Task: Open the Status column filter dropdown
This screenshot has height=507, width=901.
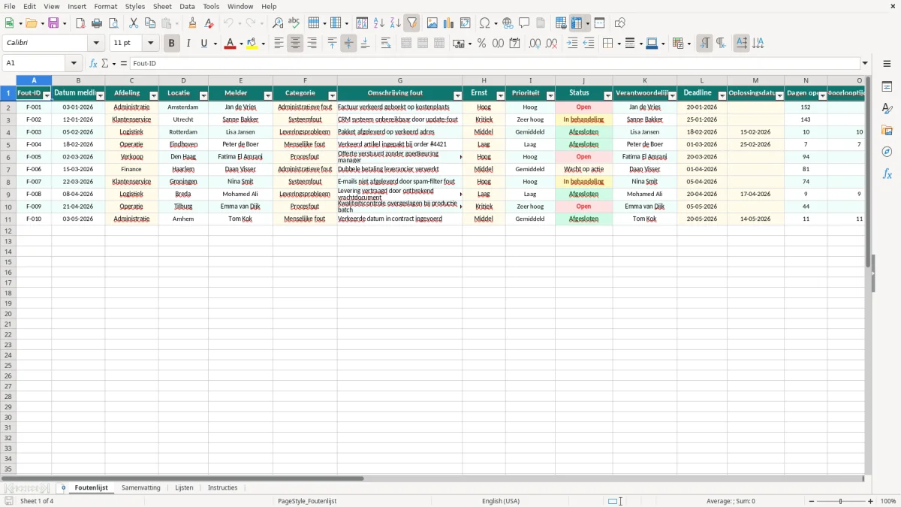Action: click(x=607, y=95)
